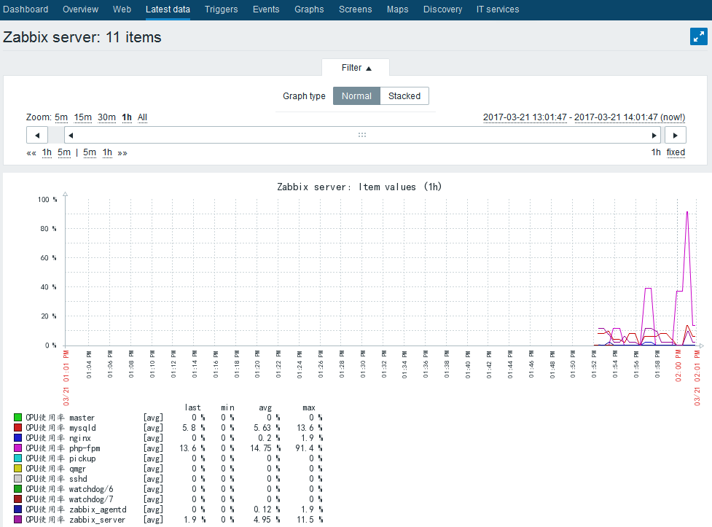Open the Overview menu
This screenshot has height=527, width=712.
pos(80,9)
